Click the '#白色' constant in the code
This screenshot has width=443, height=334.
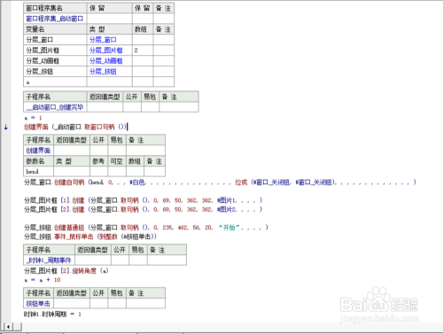(x=137, y=183)
